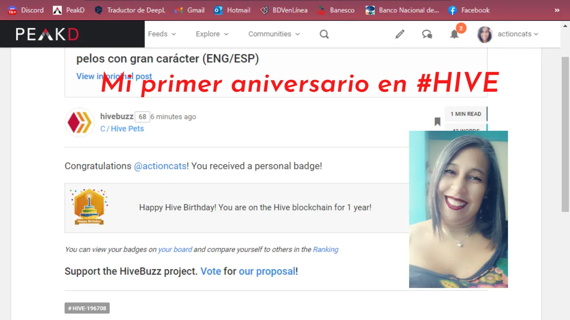Expand the actioncats account dropdown

point(518,34)
